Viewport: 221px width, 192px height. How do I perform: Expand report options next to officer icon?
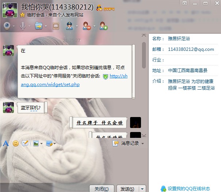[x=77, y=26]
